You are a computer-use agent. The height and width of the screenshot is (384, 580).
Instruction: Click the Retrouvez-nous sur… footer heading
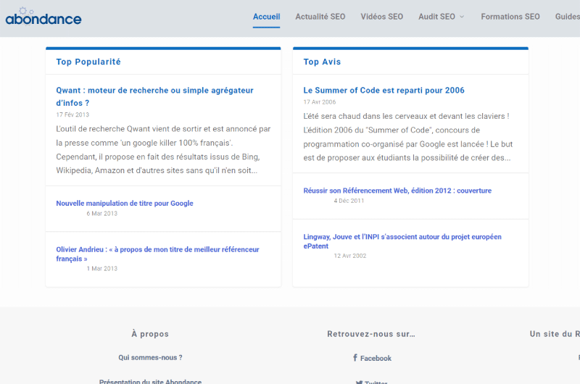click(371, 334)
